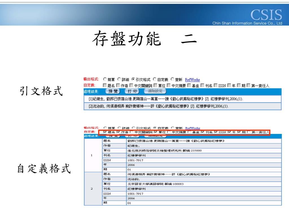Uncheck the checked 刊名 checkbox in lower panel
The image size is (289, 217).
pos(203,132)
